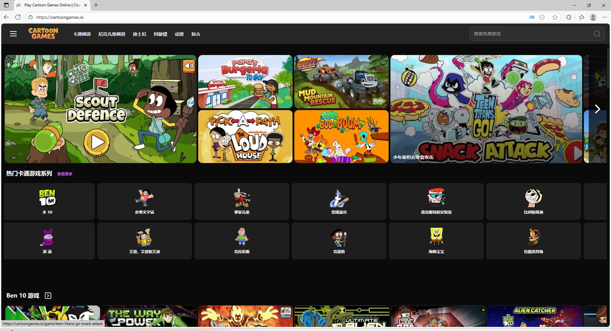The image size is (611, 331).
Task: Open the 克拉伦斯 series tile
Action: (242, 241)
